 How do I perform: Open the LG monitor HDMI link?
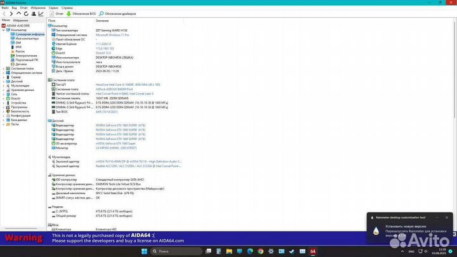click(x=116, y=148)
